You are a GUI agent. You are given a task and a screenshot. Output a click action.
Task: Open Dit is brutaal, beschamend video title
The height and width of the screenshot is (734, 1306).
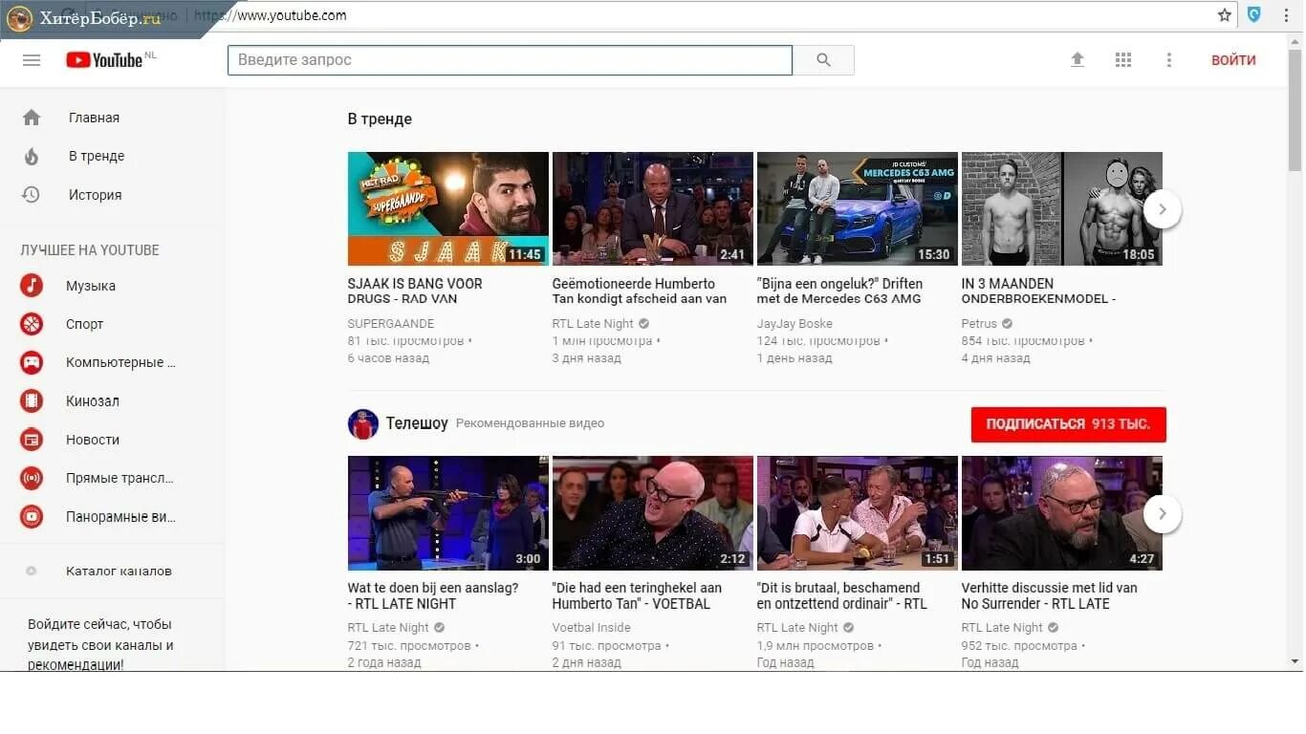(842, 595)
